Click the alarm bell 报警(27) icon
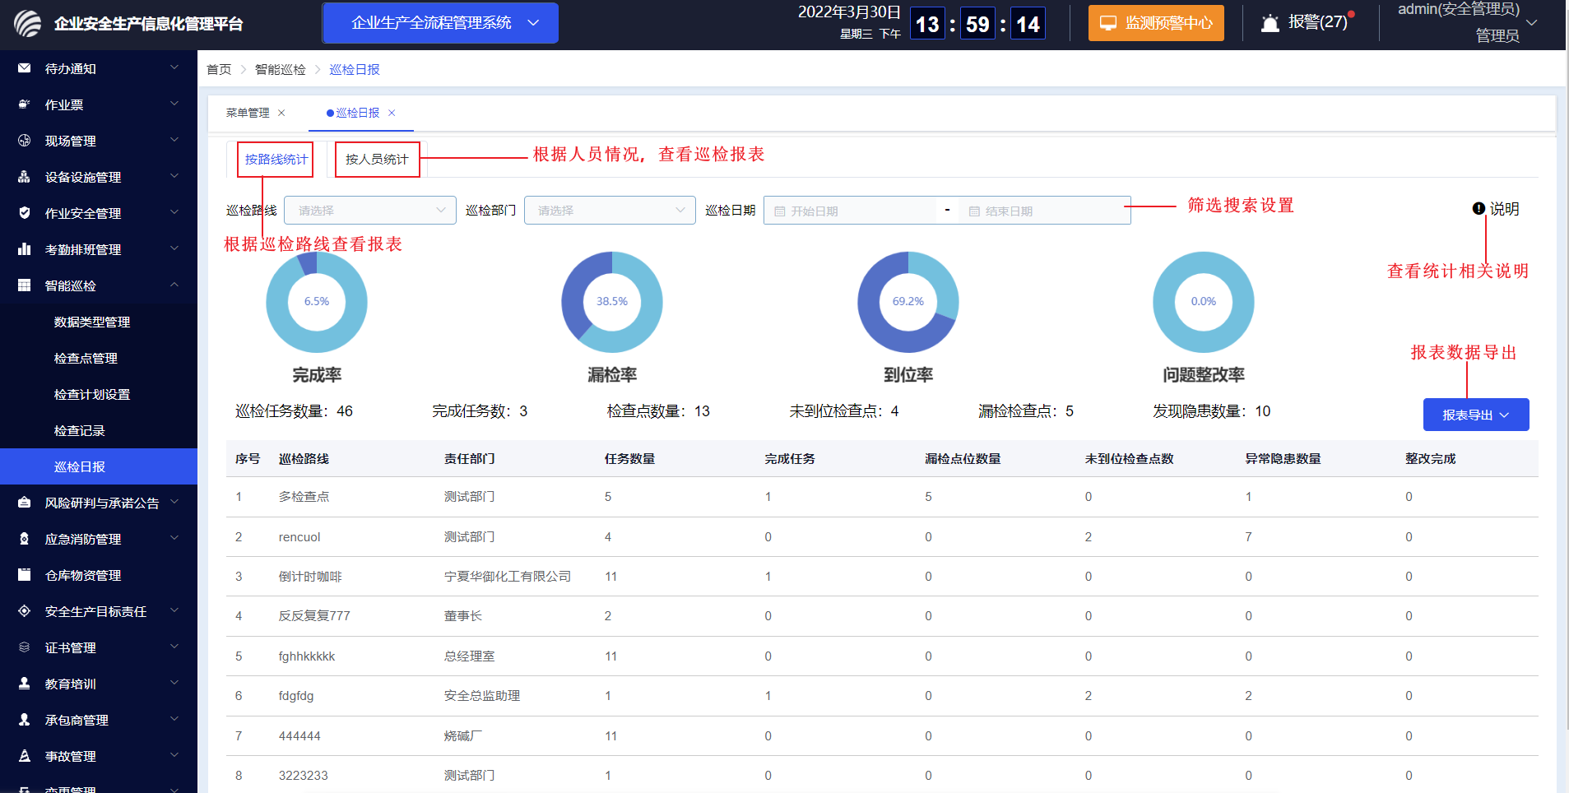Image resolution: width=1569 pixels, height=793 pixels. [x=1270, y=23]
